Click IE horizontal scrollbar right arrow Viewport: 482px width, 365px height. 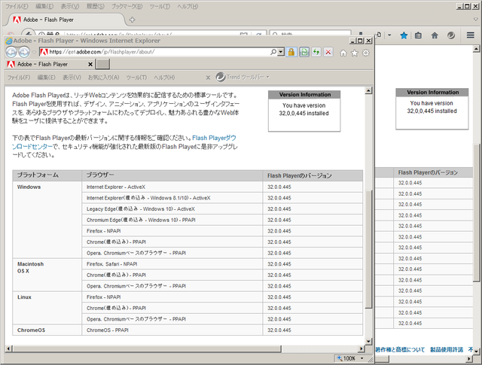coord(361,348)
